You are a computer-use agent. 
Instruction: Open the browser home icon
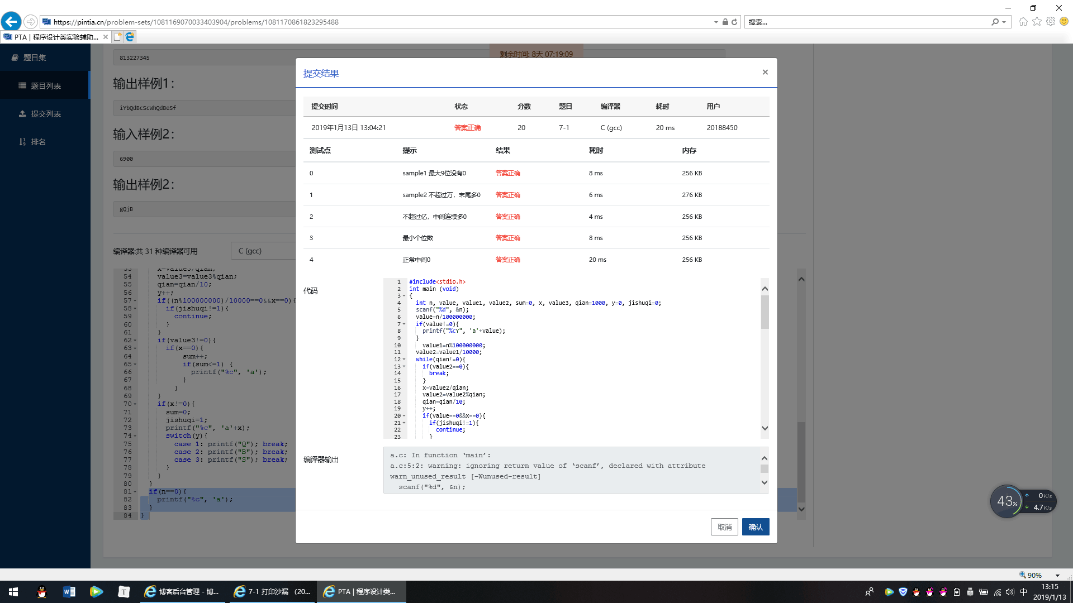coord(1023,22)
